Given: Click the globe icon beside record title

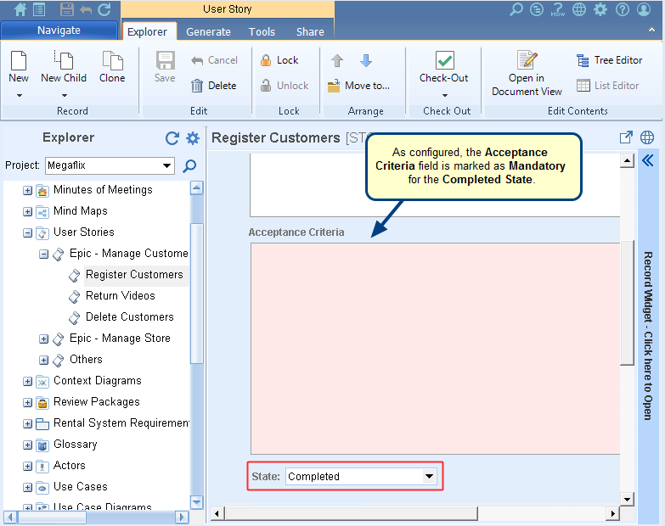Looking at the screenshot, I should click(x=647, y=137).
